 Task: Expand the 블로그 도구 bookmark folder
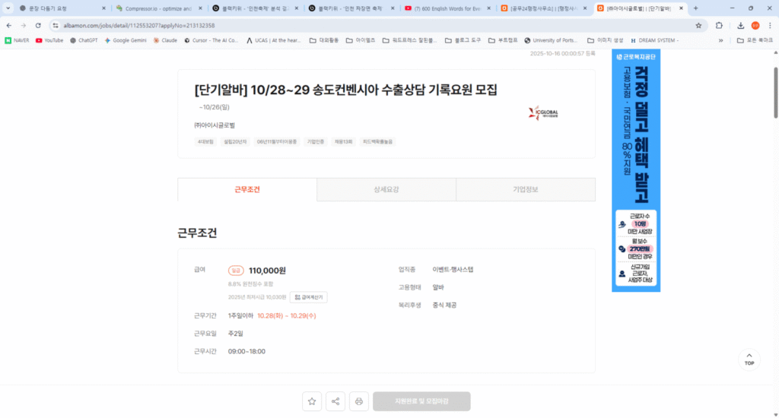coord(463,40)
